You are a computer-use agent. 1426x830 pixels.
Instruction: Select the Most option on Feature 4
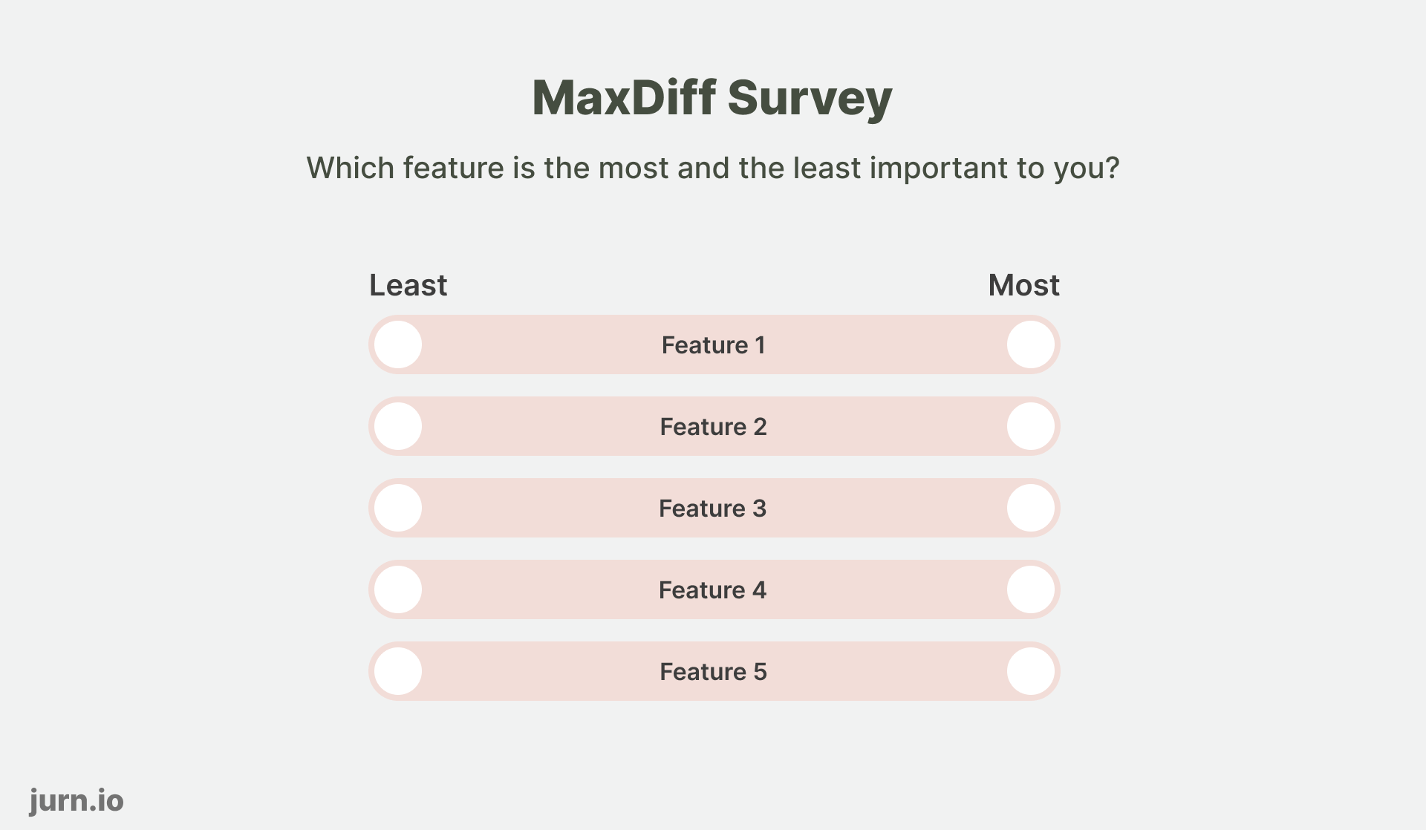(1031, 589)
